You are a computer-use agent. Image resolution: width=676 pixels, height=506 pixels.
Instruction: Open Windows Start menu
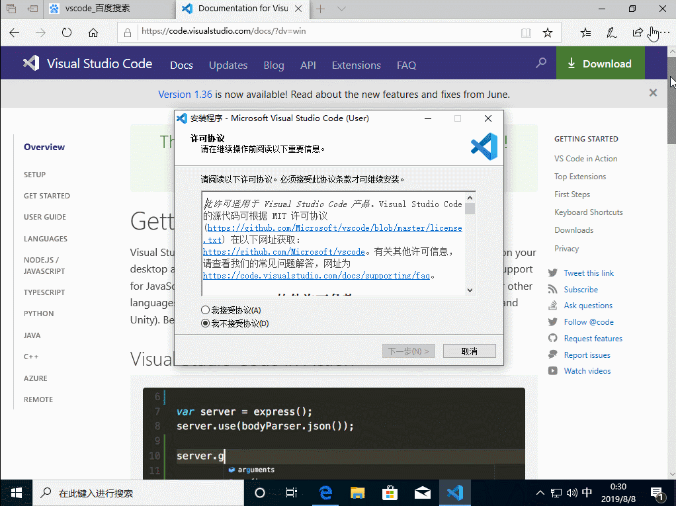(16, 493)
